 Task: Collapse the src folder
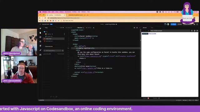46,32
